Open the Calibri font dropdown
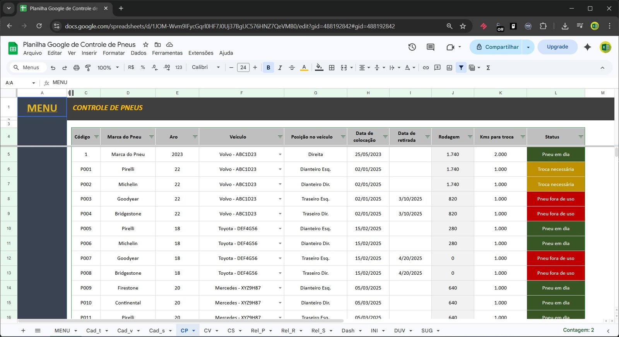This screenshot has height=337, width=619. 205,67
